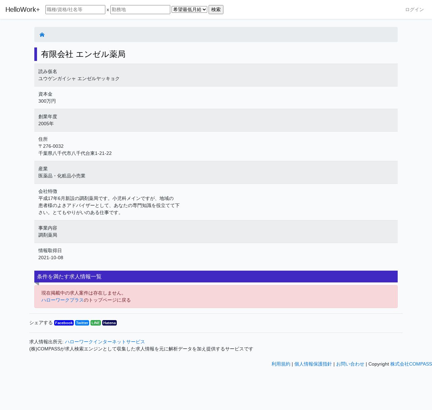Screen dimensions: 432x410
Task: Click the 有限会社 エンゼル薬局 company heading
Action: click(83, 54)
